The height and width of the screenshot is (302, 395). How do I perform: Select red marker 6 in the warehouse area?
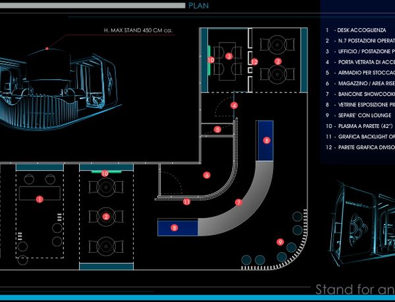pyautogui.click(x=207, y=175)
